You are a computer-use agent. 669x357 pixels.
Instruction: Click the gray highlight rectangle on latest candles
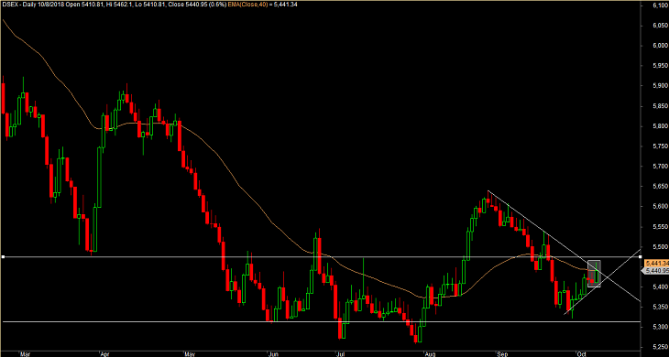(595, 273)
